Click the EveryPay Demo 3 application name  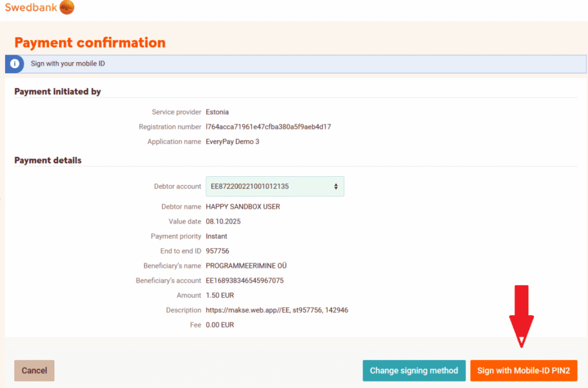pos(232,142)
